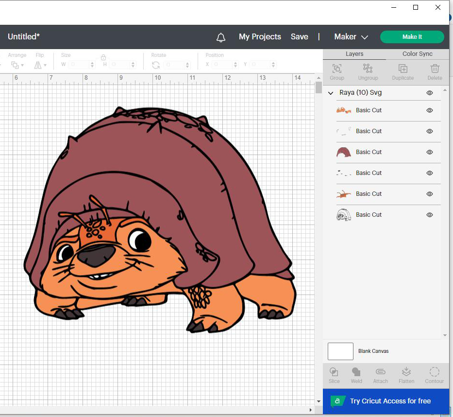The image size is (453, 417).
Task: Hide the Raya (10) Svg group
Action: pos(430,93)
